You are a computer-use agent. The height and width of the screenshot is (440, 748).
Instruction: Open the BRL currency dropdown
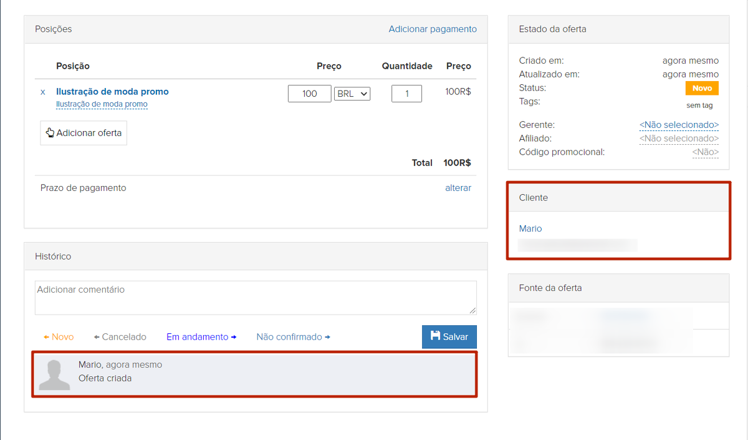click(352, 94)
